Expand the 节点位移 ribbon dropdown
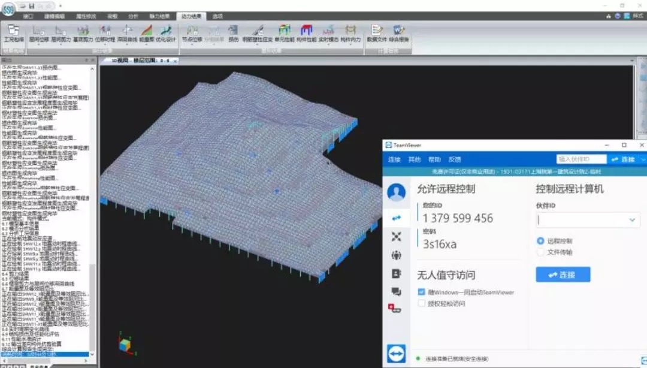This screenshot has height=368, width=647. [x=192, y=44]
